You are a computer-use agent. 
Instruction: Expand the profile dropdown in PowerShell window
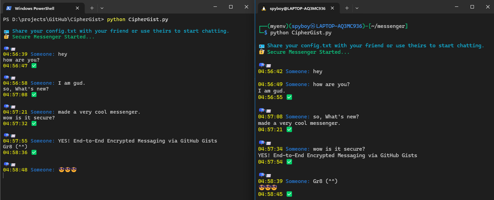point(102,8)
